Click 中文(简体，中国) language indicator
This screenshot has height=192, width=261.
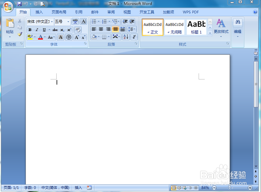[x=55, y=188]
